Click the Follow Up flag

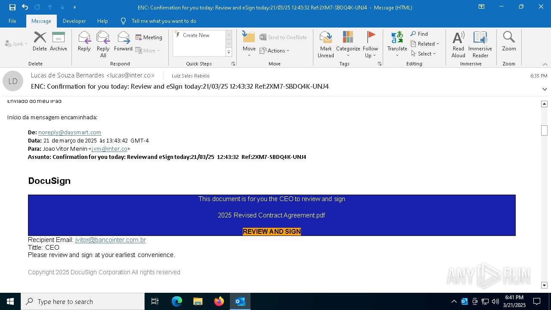370,44
